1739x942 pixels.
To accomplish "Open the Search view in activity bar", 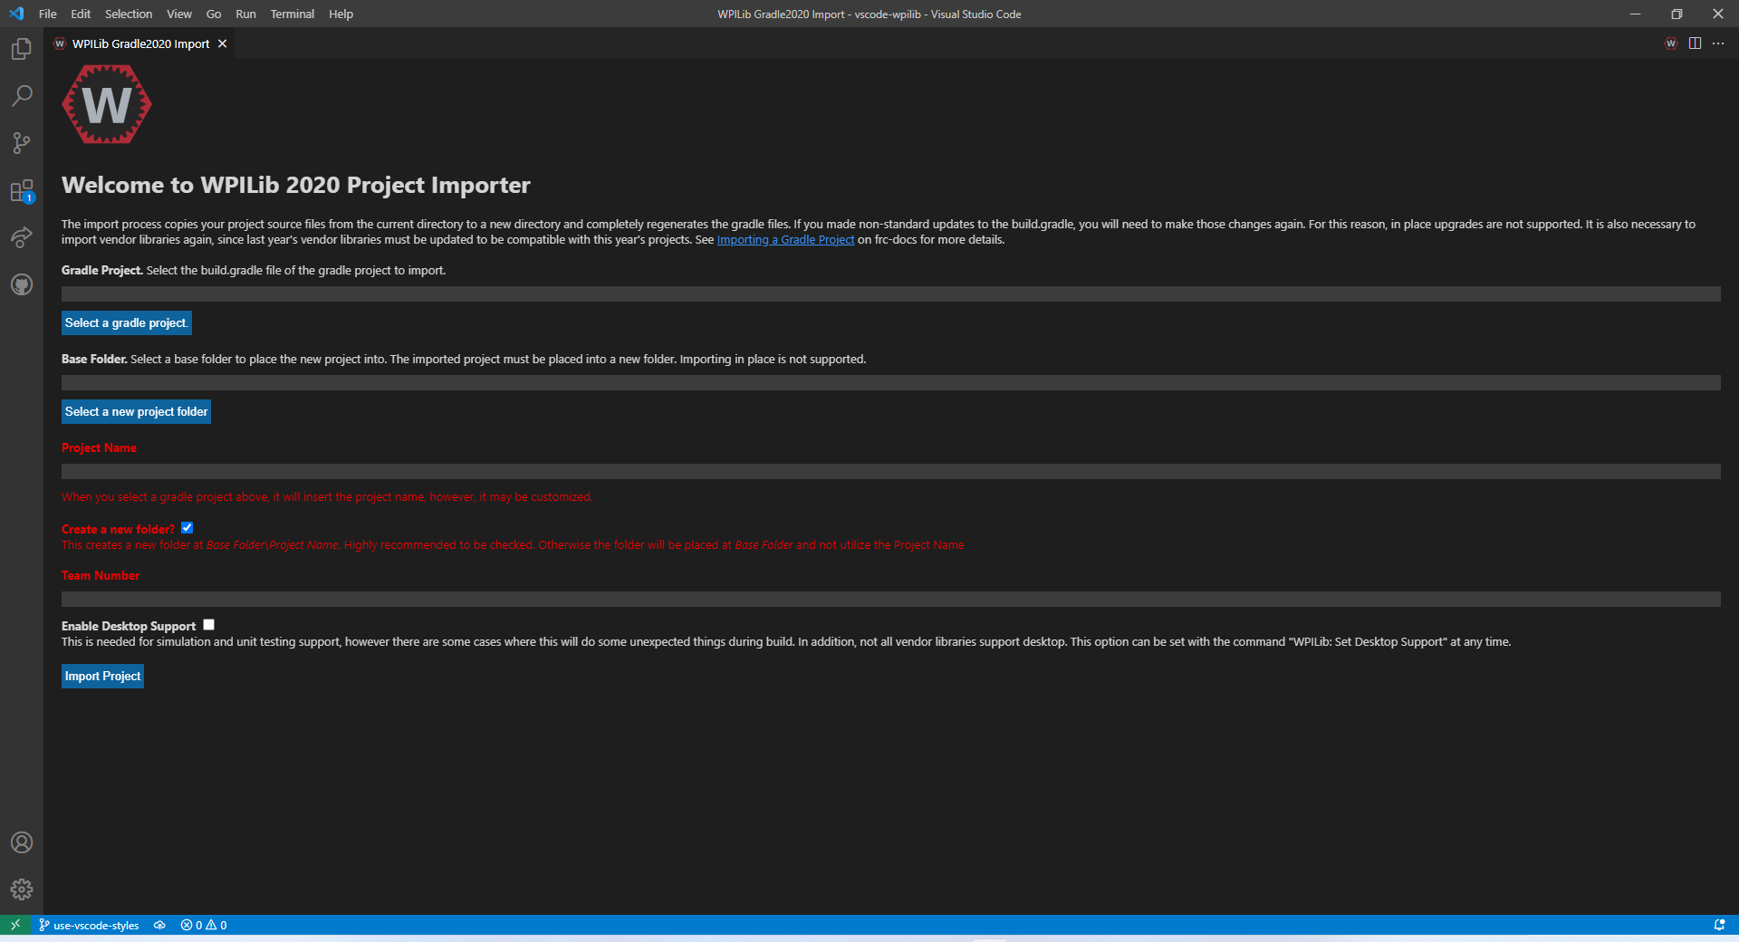I will point(22,96).
